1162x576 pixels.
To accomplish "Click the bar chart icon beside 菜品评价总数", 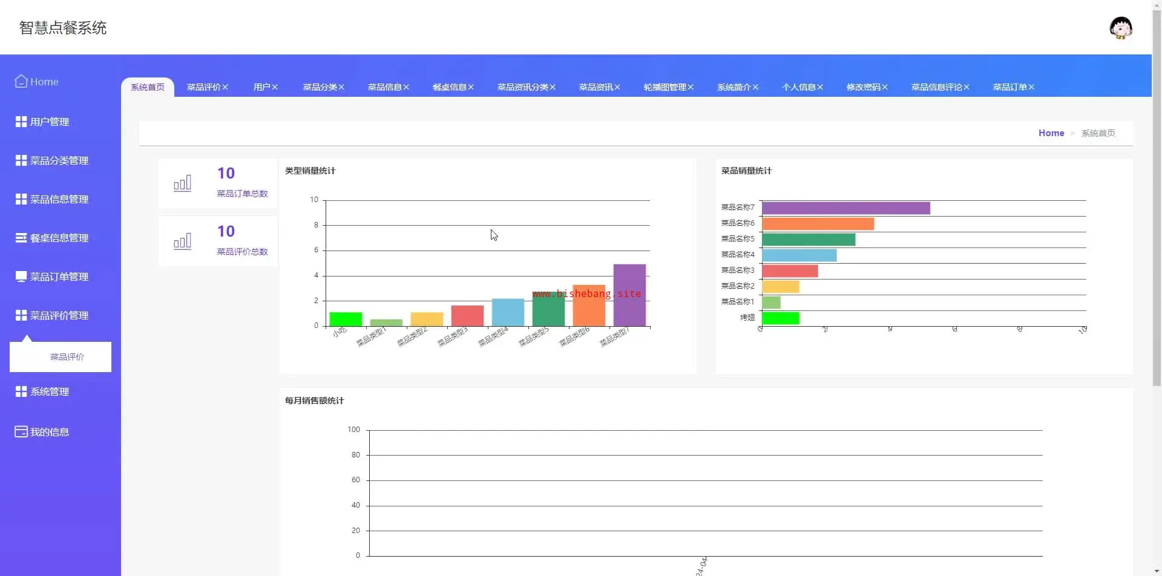I will (x=182, y=241).
